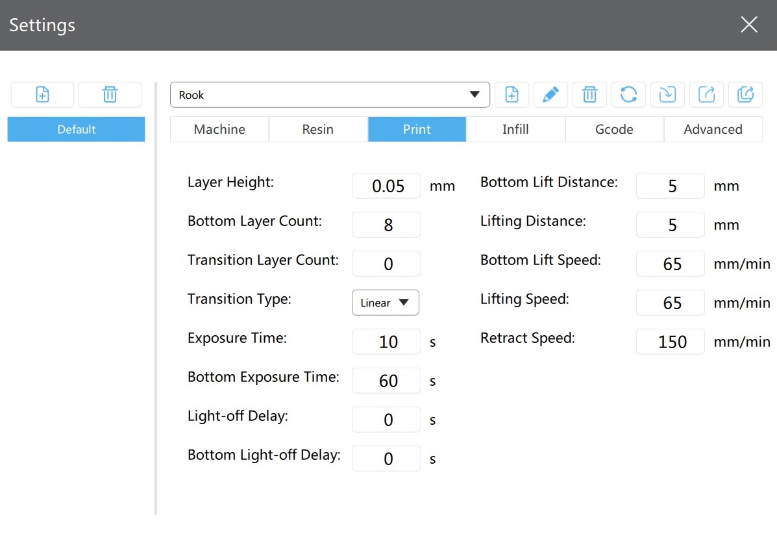Go to the Infill tab

[515, 129]
